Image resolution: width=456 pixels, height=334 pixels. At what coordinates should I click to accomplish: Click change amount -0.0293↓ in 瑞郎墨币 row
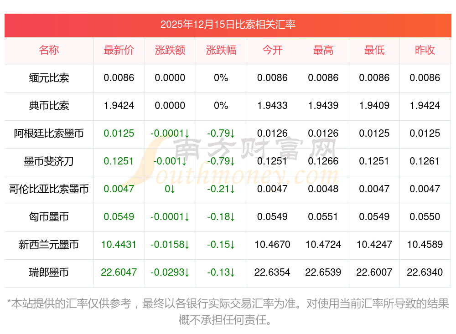click(170, 272)
